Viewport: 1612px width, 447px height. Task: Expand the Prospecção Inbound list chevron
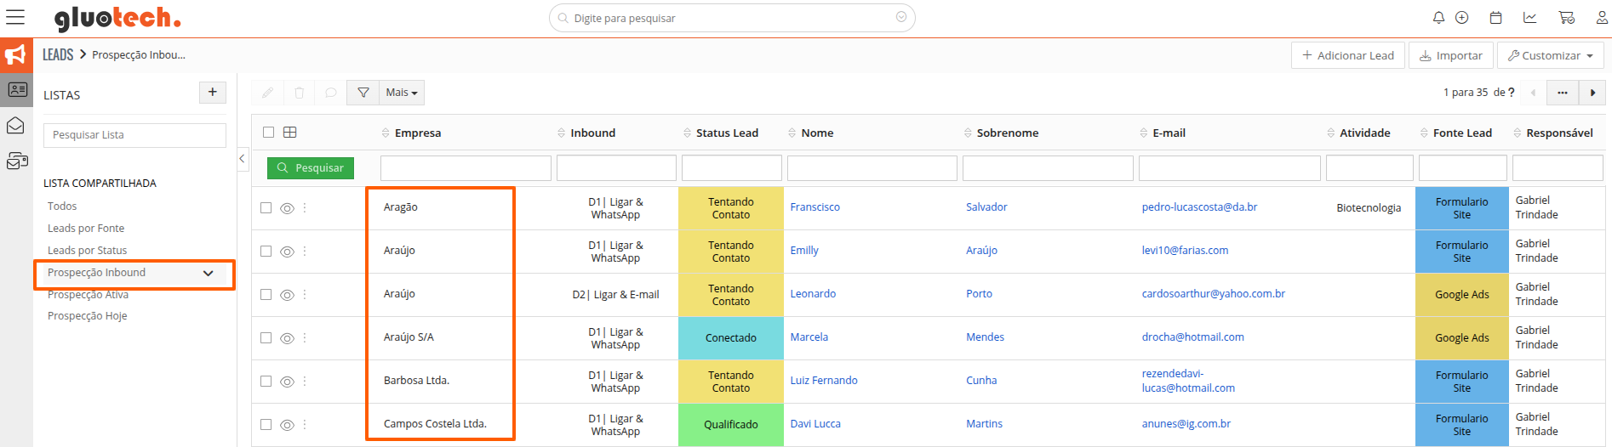209,274
